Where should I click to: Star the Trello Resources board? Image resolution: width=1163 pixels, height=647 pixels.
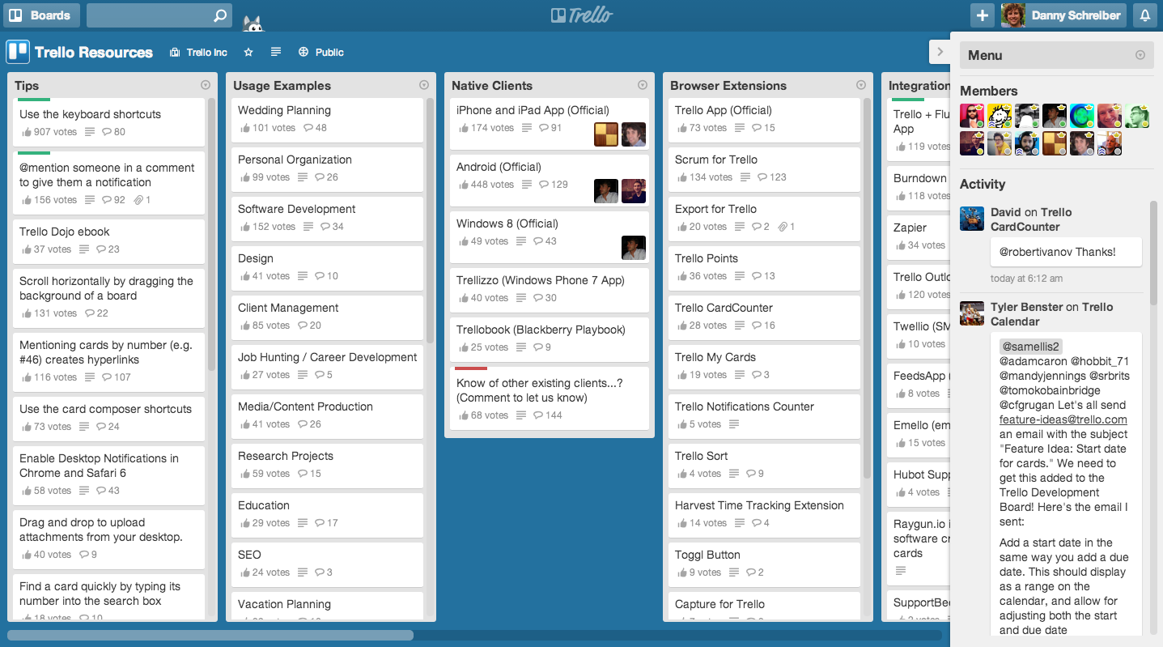click(248, 53)
